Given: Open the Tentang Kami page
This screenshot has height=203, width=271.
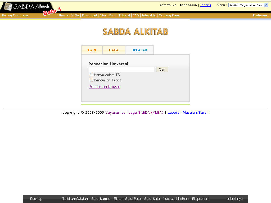Looking at the screenshot, I should [x=169, y=15].
